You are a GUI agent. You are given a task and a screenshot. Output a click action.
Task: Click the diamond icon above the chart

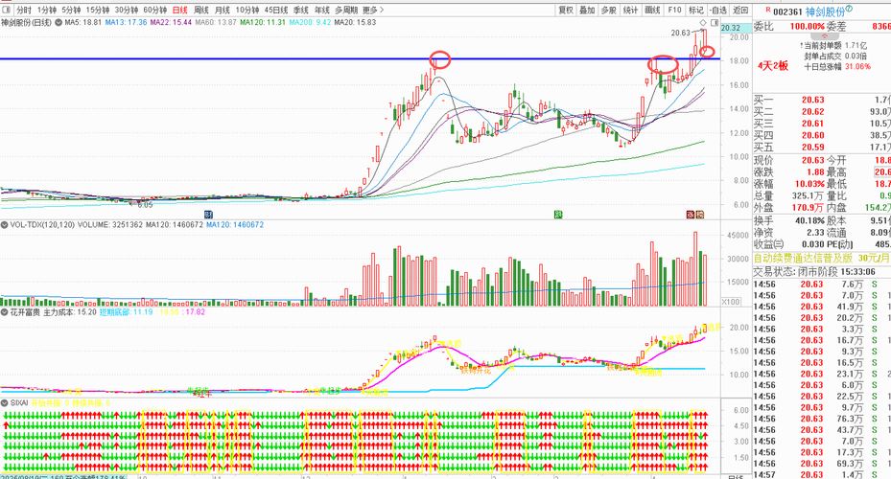(703, 23)
